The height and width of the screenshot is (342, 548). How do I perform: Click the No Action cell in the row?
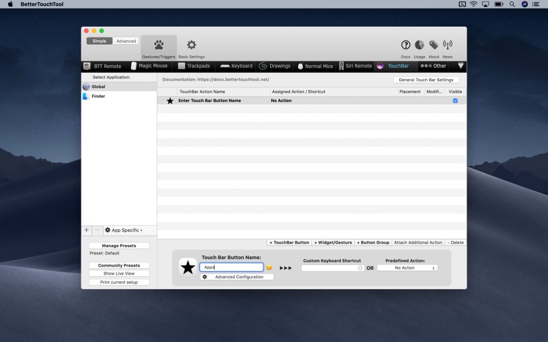click(x=281, y=100)
